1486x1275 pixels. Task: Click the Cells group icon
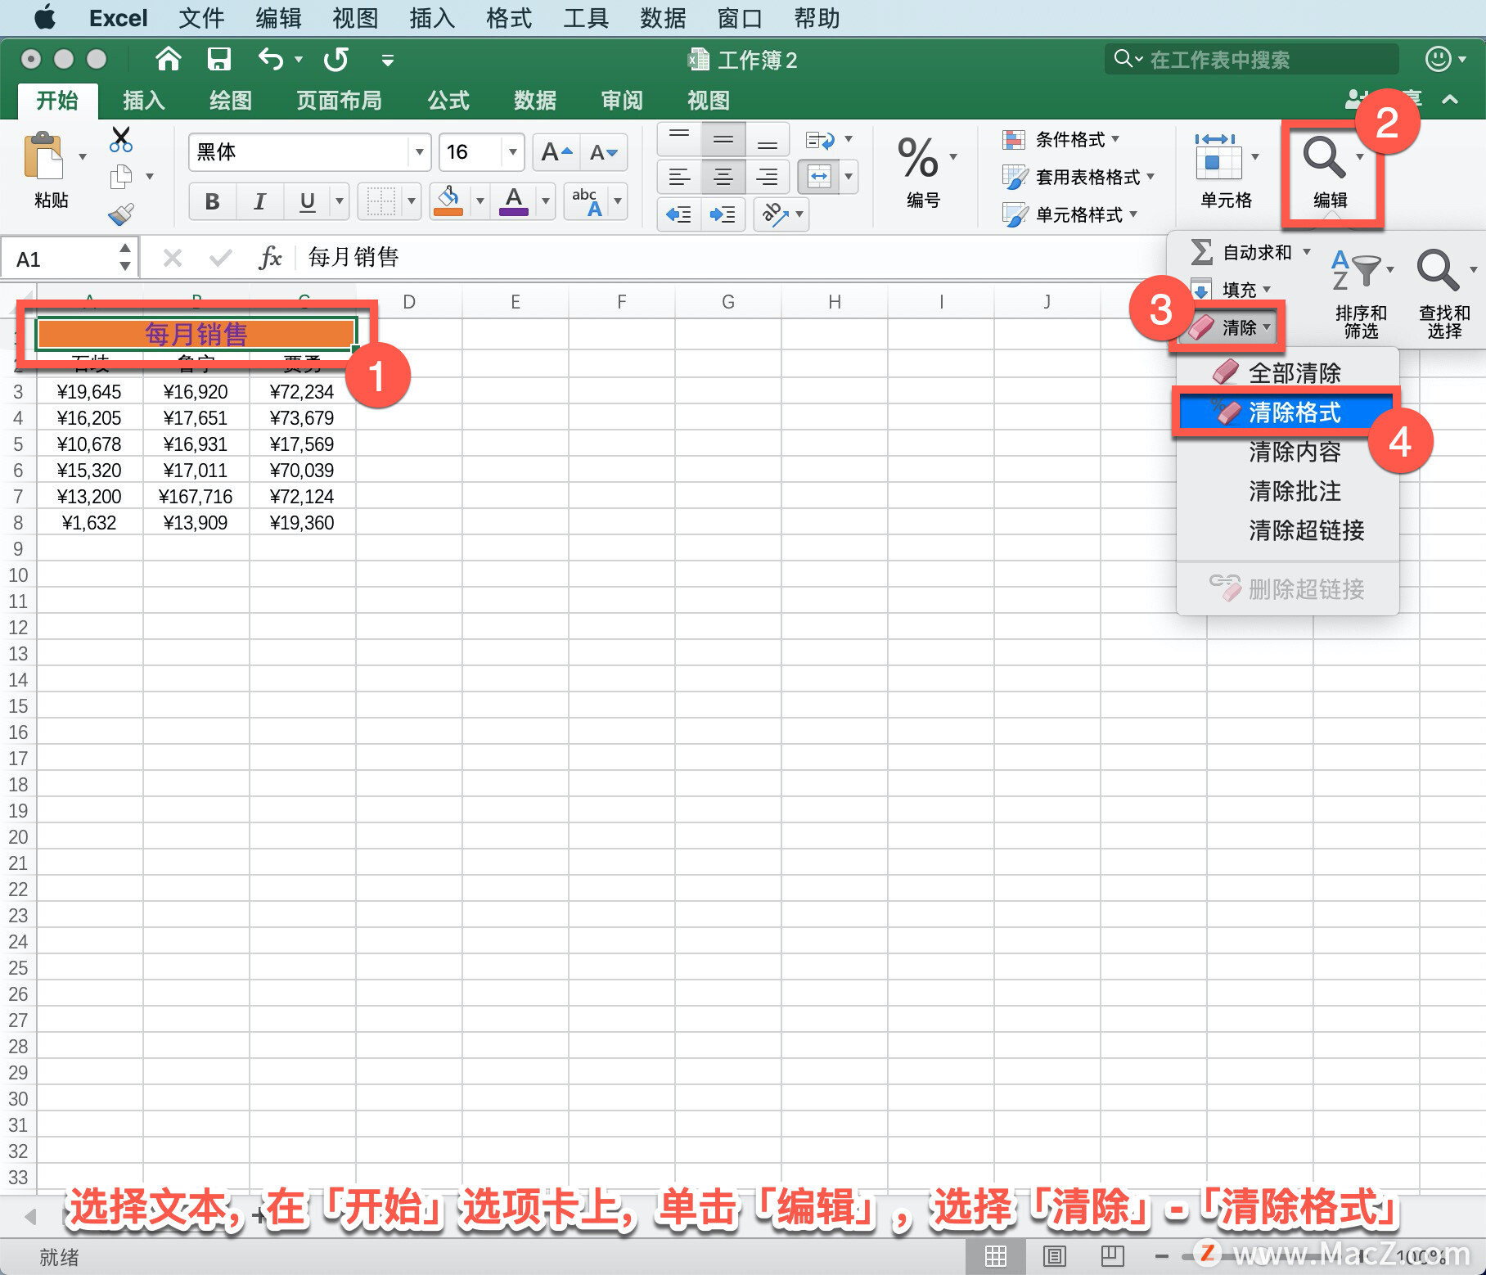click(x=1218, y=157)
